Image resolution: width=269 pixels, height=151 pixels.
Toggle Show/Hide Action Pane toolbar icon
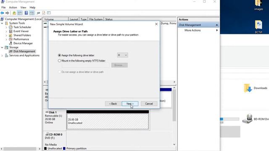32,13
